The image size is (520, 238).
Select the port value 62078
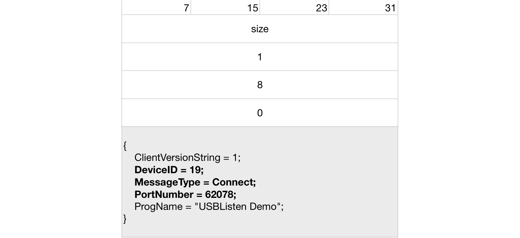219,194
